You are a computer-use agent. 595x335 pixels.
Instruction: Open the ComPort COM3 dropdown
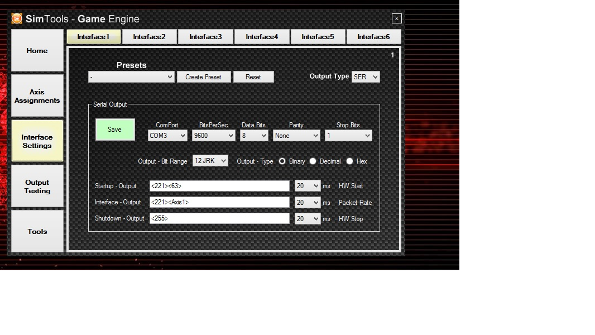[x=167, y=136]
